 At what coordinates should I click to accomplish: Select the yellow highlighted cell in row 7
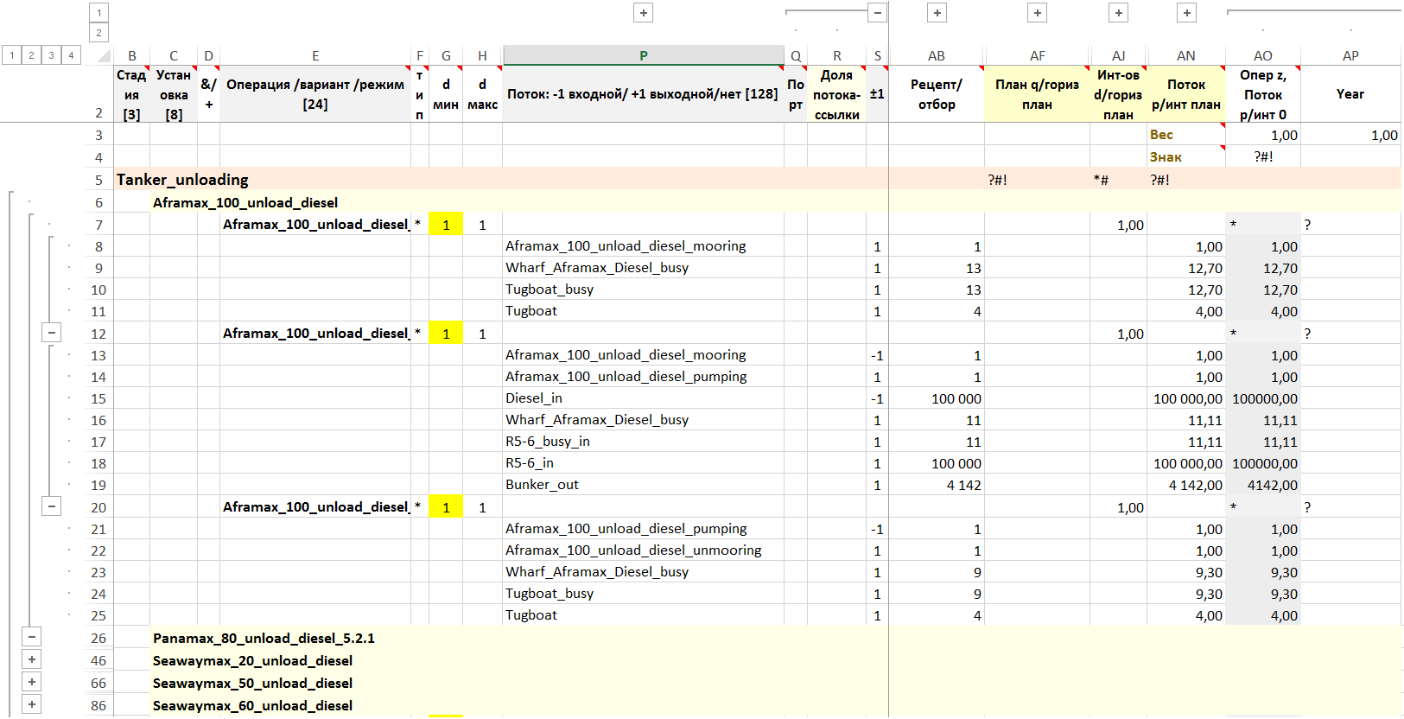446,225
